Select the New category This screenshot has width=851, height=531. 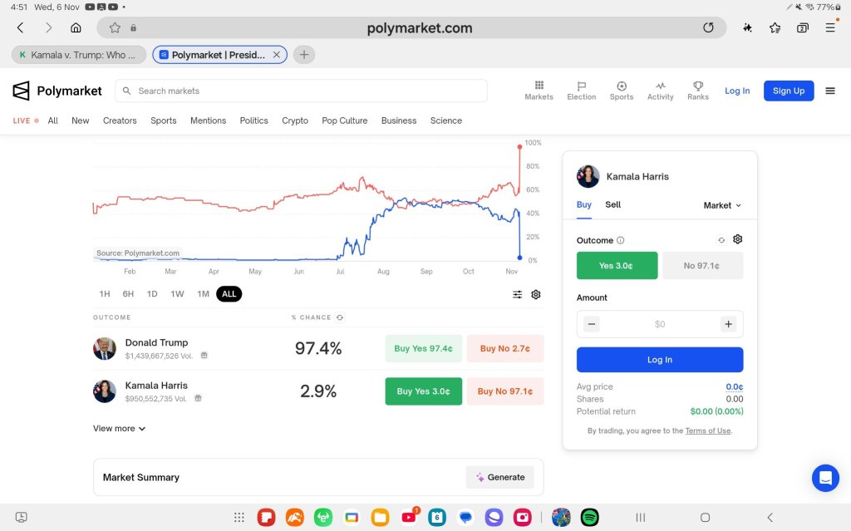[81, 120]
